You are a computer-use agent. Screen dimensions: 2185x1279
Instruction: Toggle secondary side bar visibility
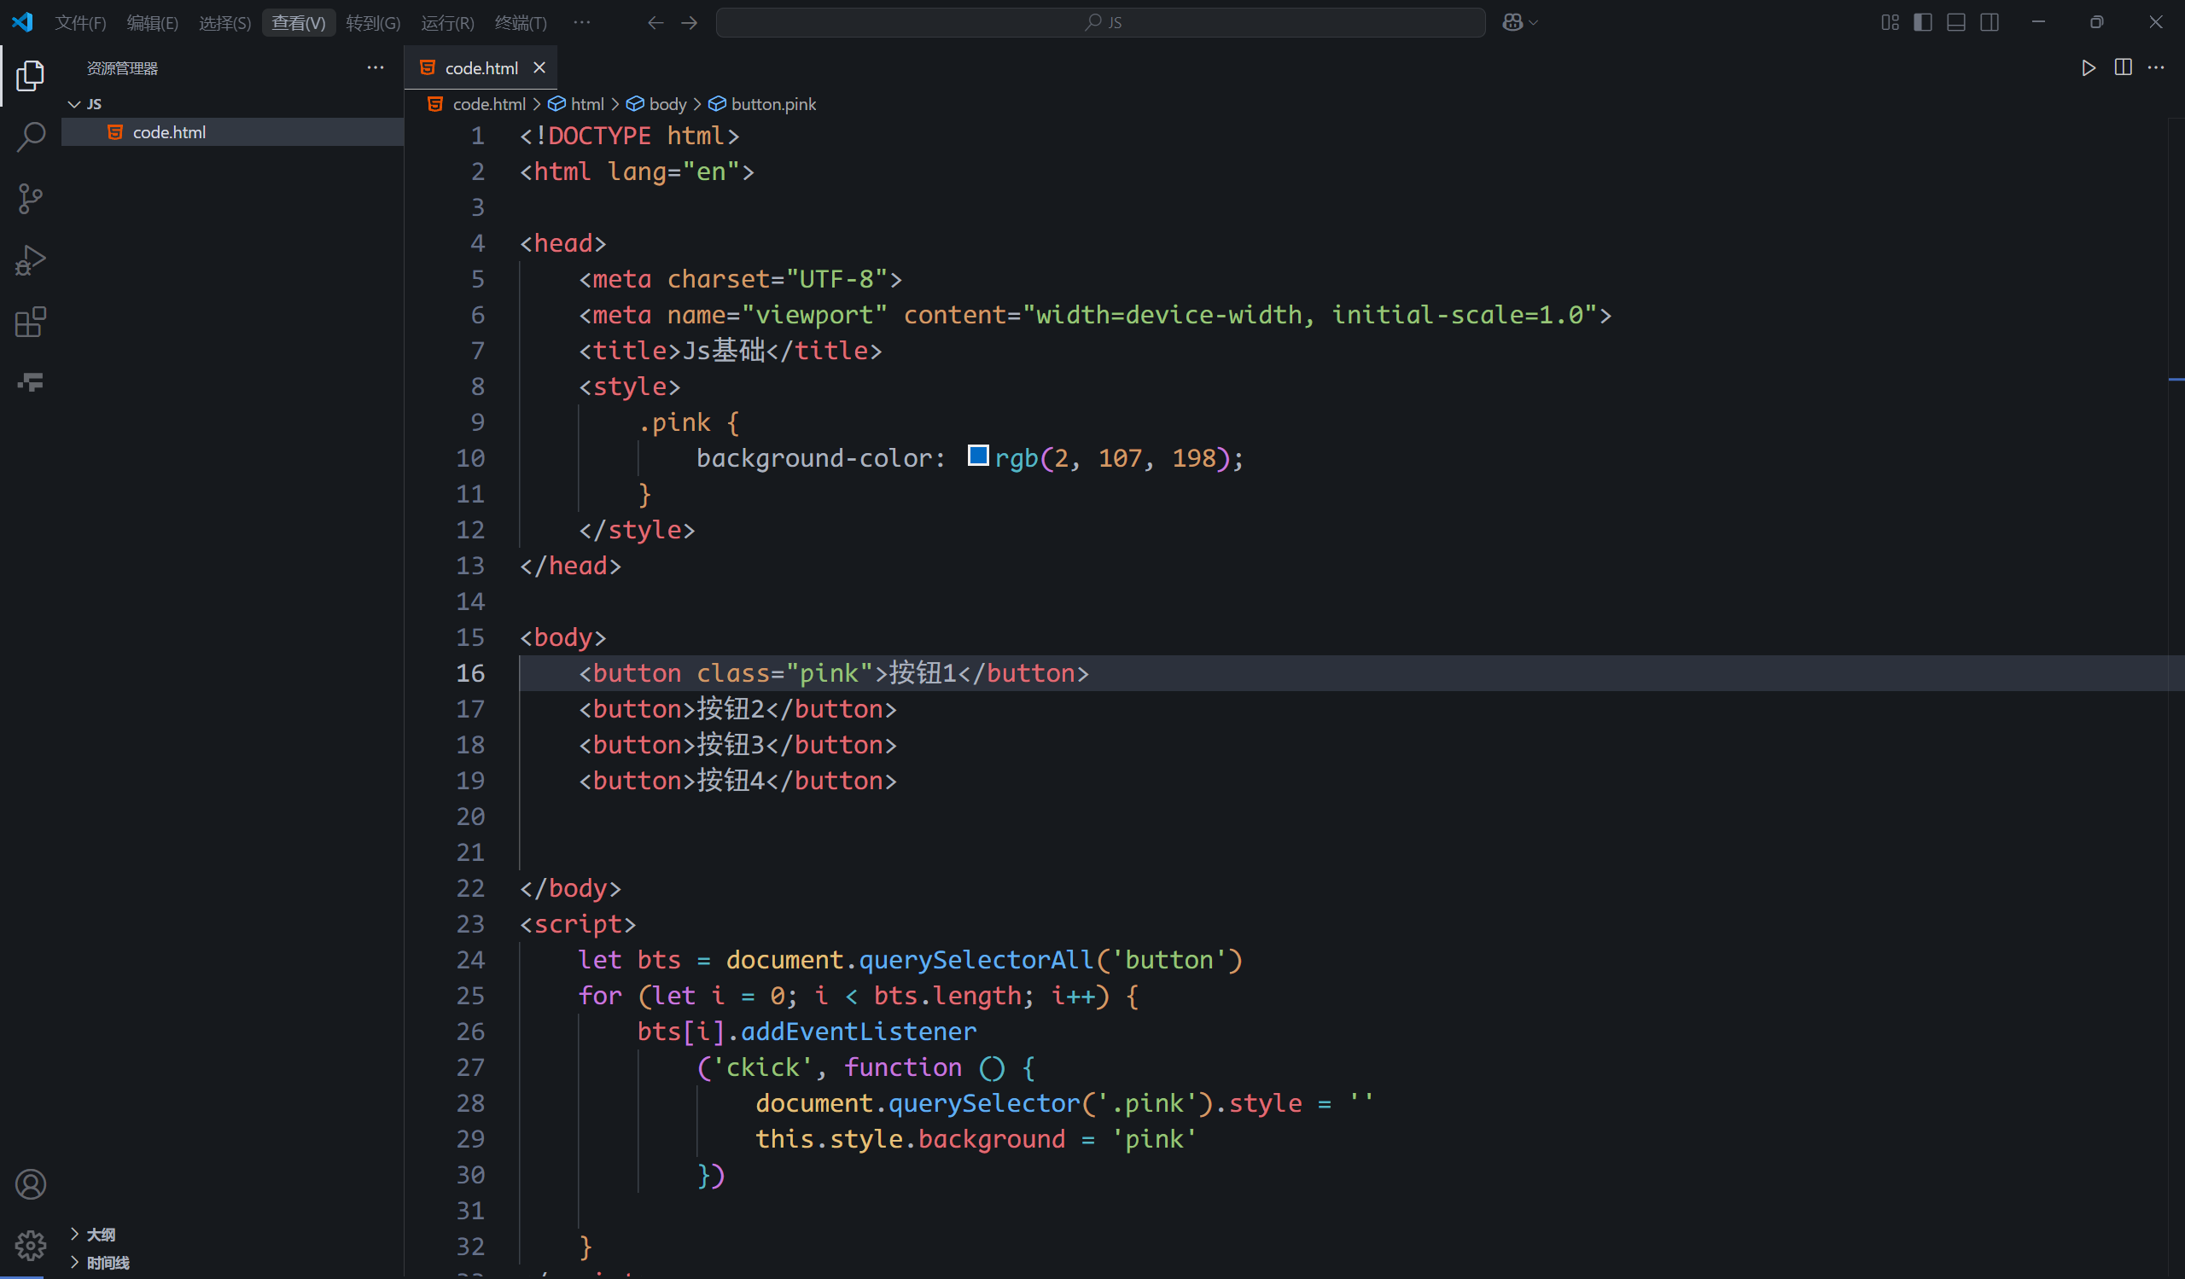1990,22
